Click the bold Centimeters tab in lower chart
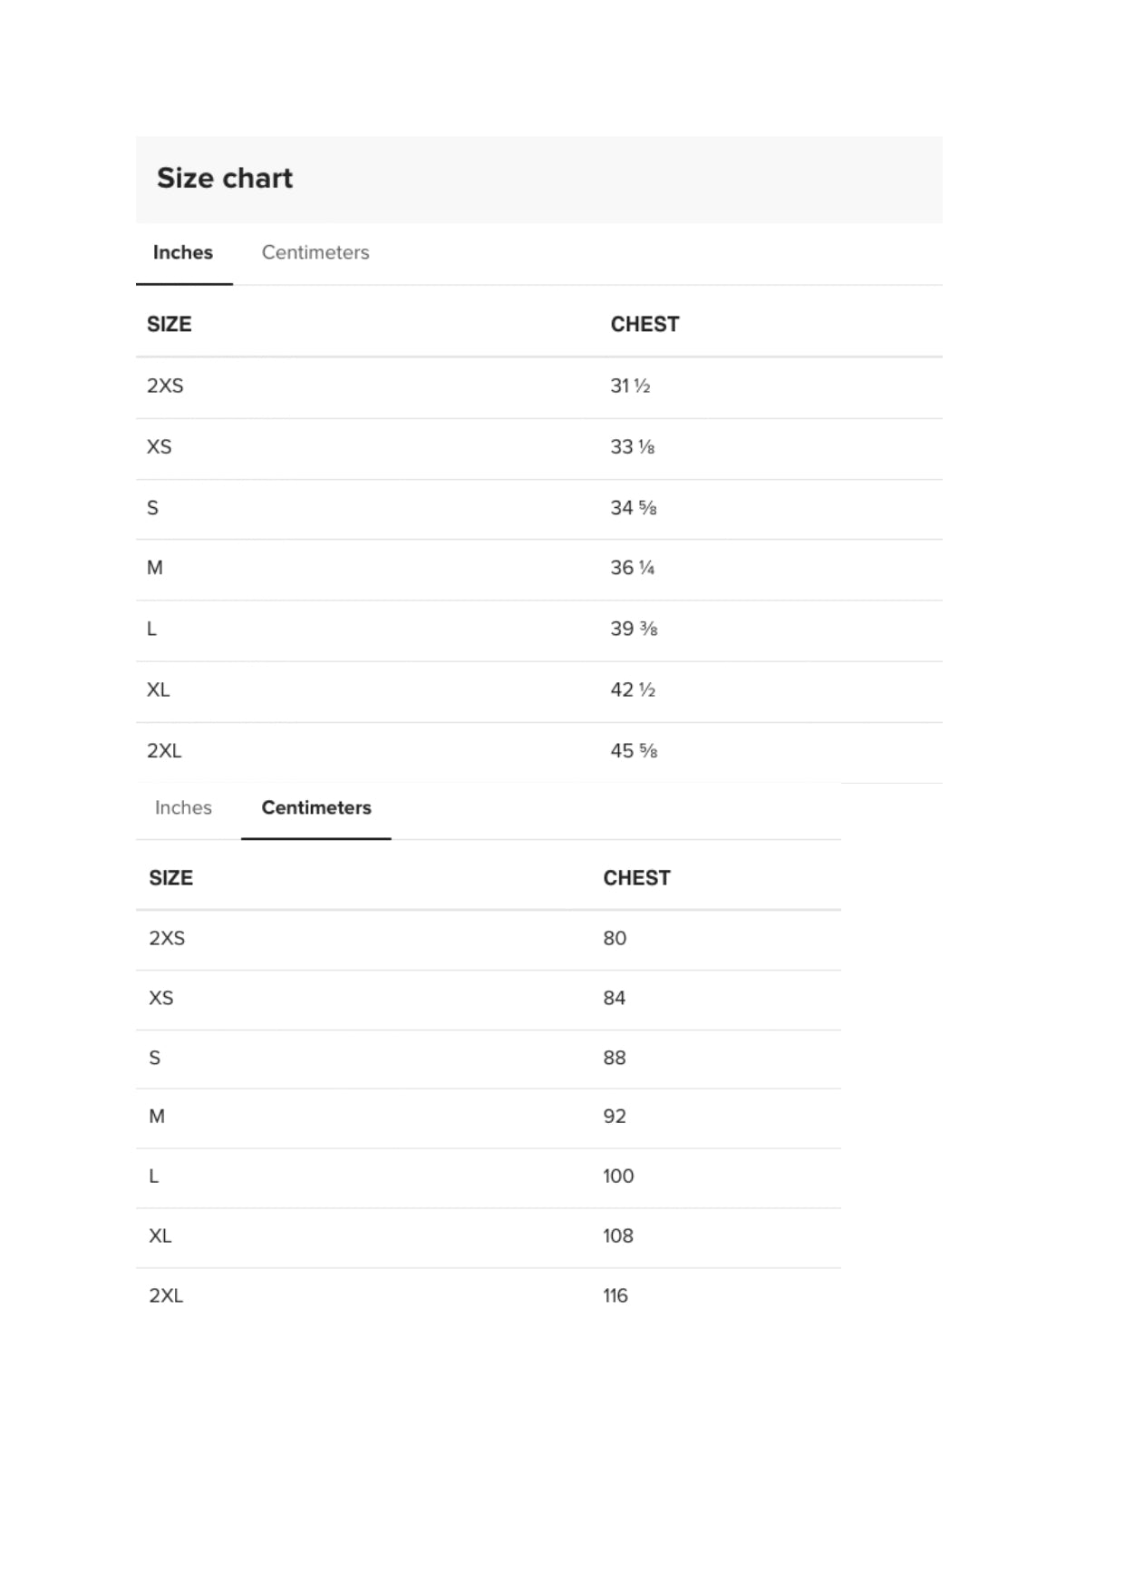Image resolution: width=1124 pixels, height=1592 pixels. (316, 808)
